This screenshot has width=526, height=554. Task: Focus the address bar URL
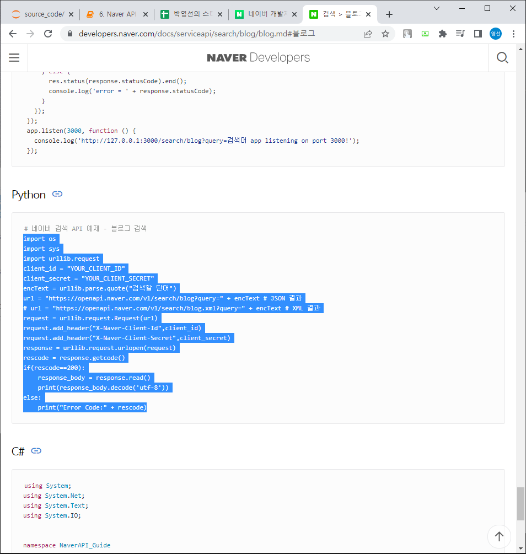197,34
